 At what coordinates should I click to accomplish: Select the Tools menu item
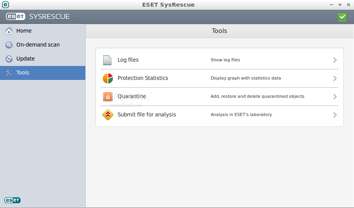point(43,73)
